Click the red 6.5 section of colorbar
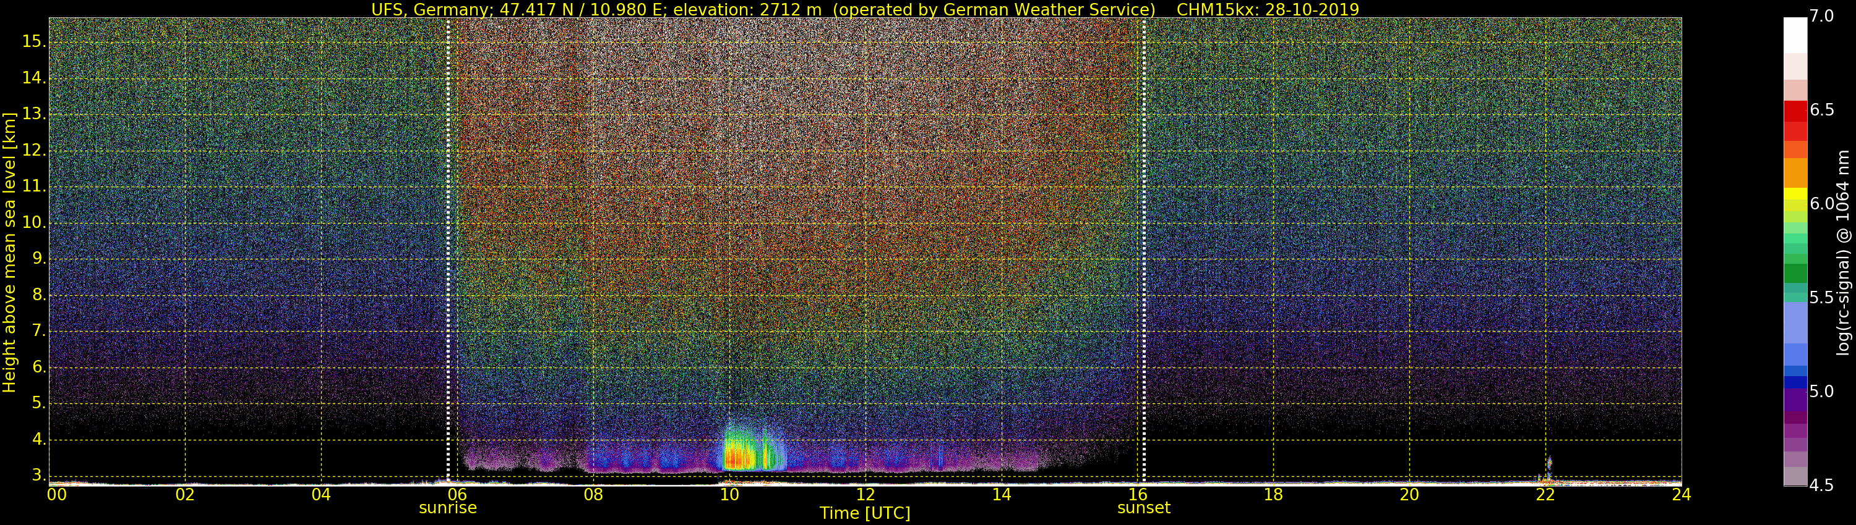 coord(1795,111)
